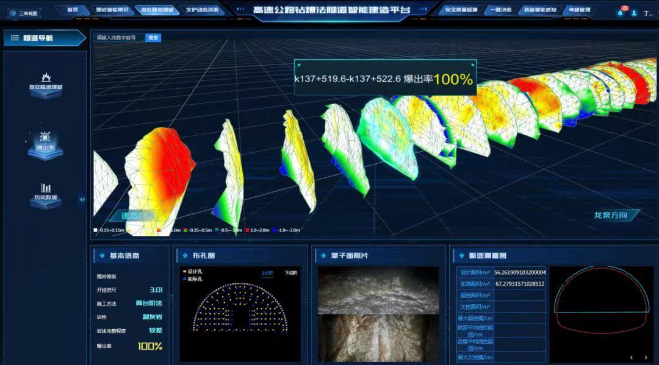Click the notification bell icon
The height and width of the screenshot is (365, 659).
coord(621,13)
